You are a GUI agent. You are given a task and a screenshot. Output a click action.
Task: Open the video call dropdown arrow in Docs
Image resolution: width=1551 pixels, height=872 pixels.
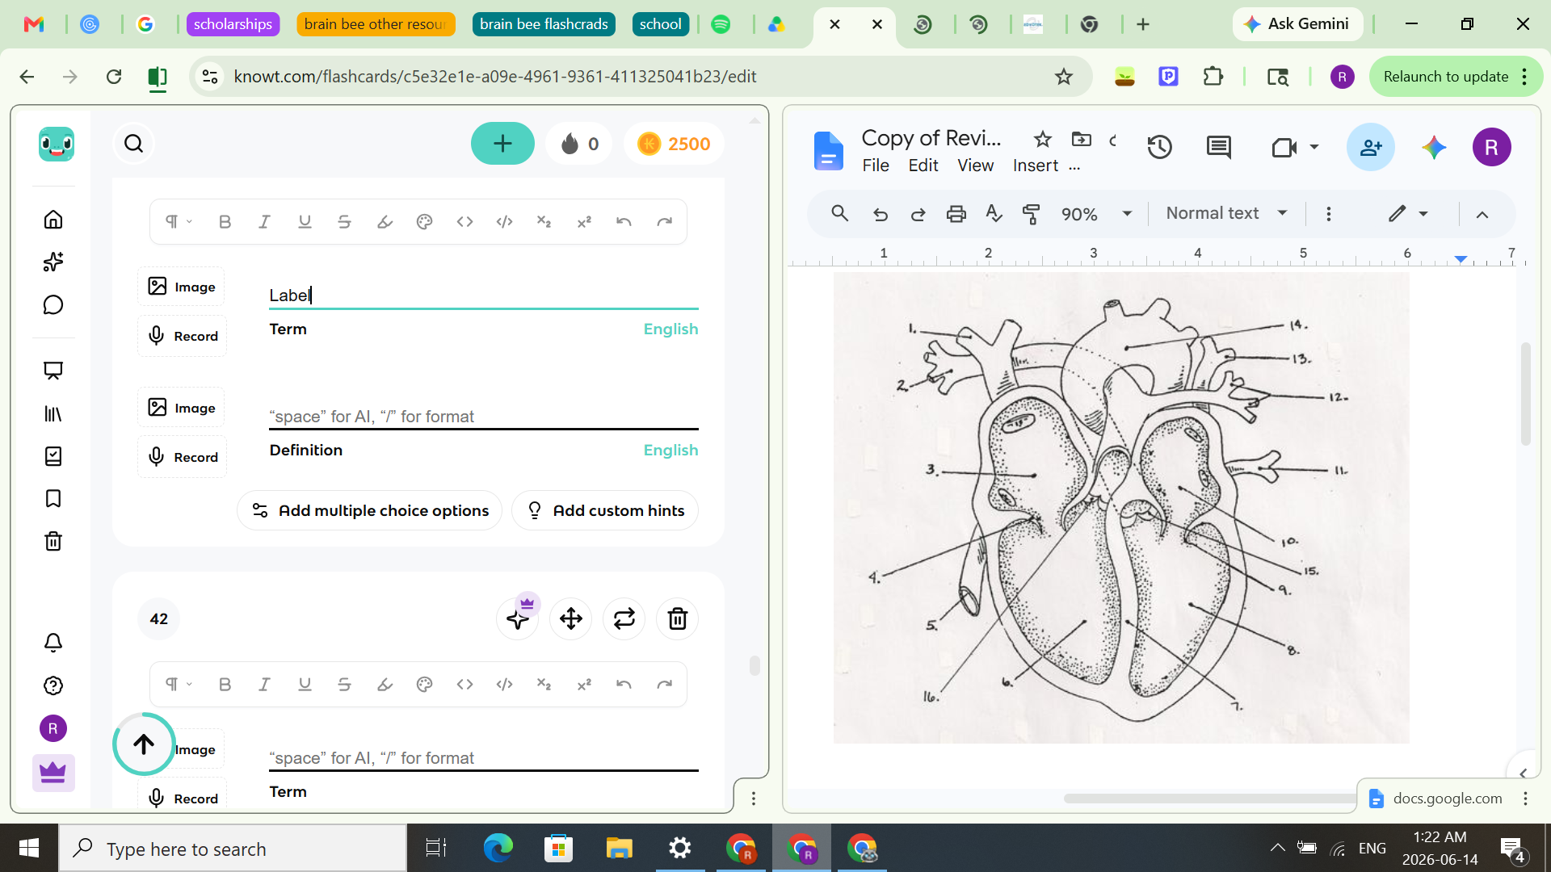click(1314, 147)
